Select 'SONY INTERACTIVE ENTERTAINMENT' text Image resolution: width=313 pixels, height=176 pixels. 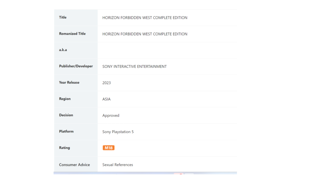coord(135,66)
